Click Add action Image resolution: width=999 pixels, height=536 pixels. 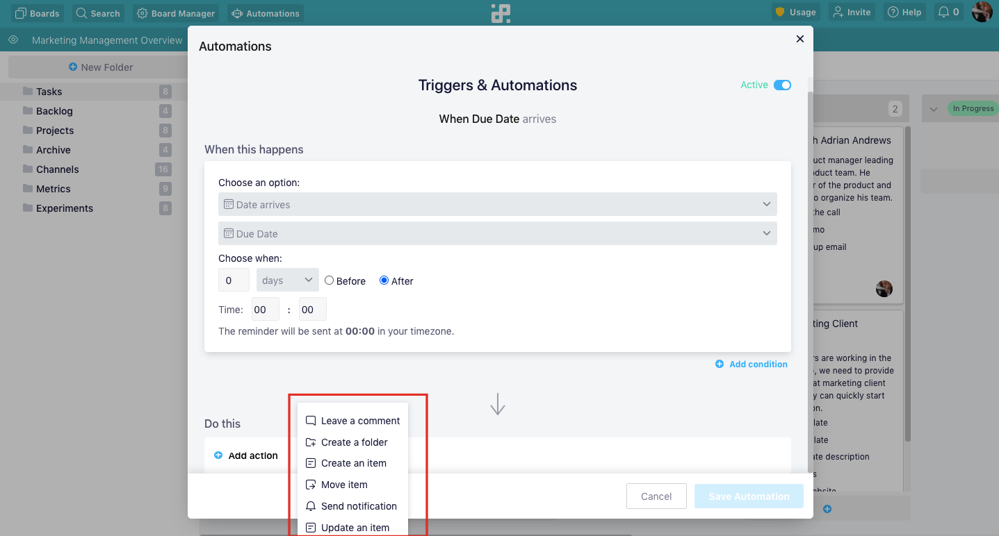246,455
